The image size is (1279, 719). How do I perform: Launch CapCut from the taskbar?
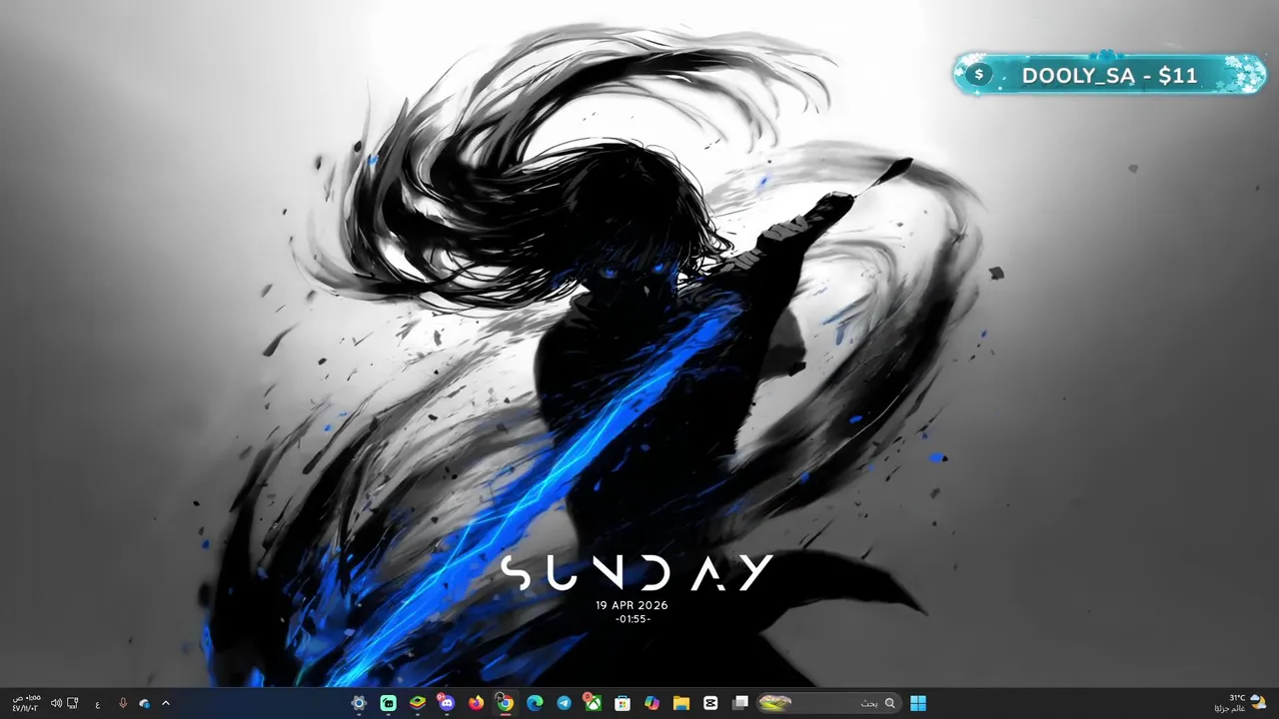click(710, 703)
